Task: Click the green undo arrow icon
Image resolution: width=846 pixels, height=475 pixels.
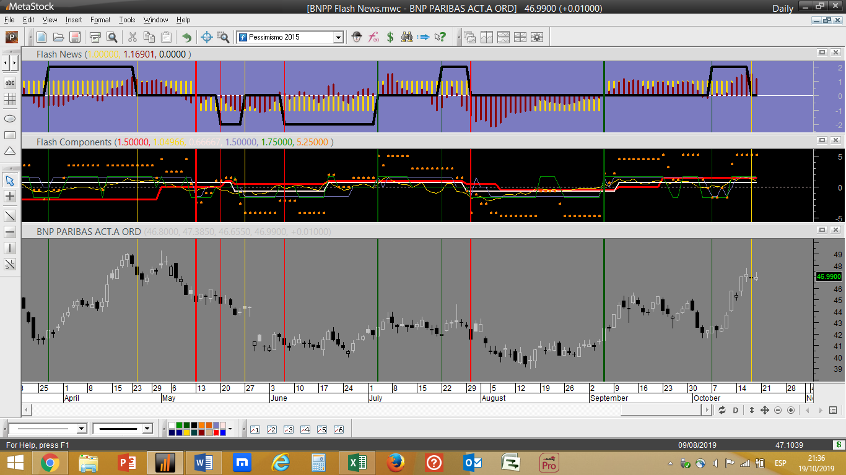Action: (186, 37)
